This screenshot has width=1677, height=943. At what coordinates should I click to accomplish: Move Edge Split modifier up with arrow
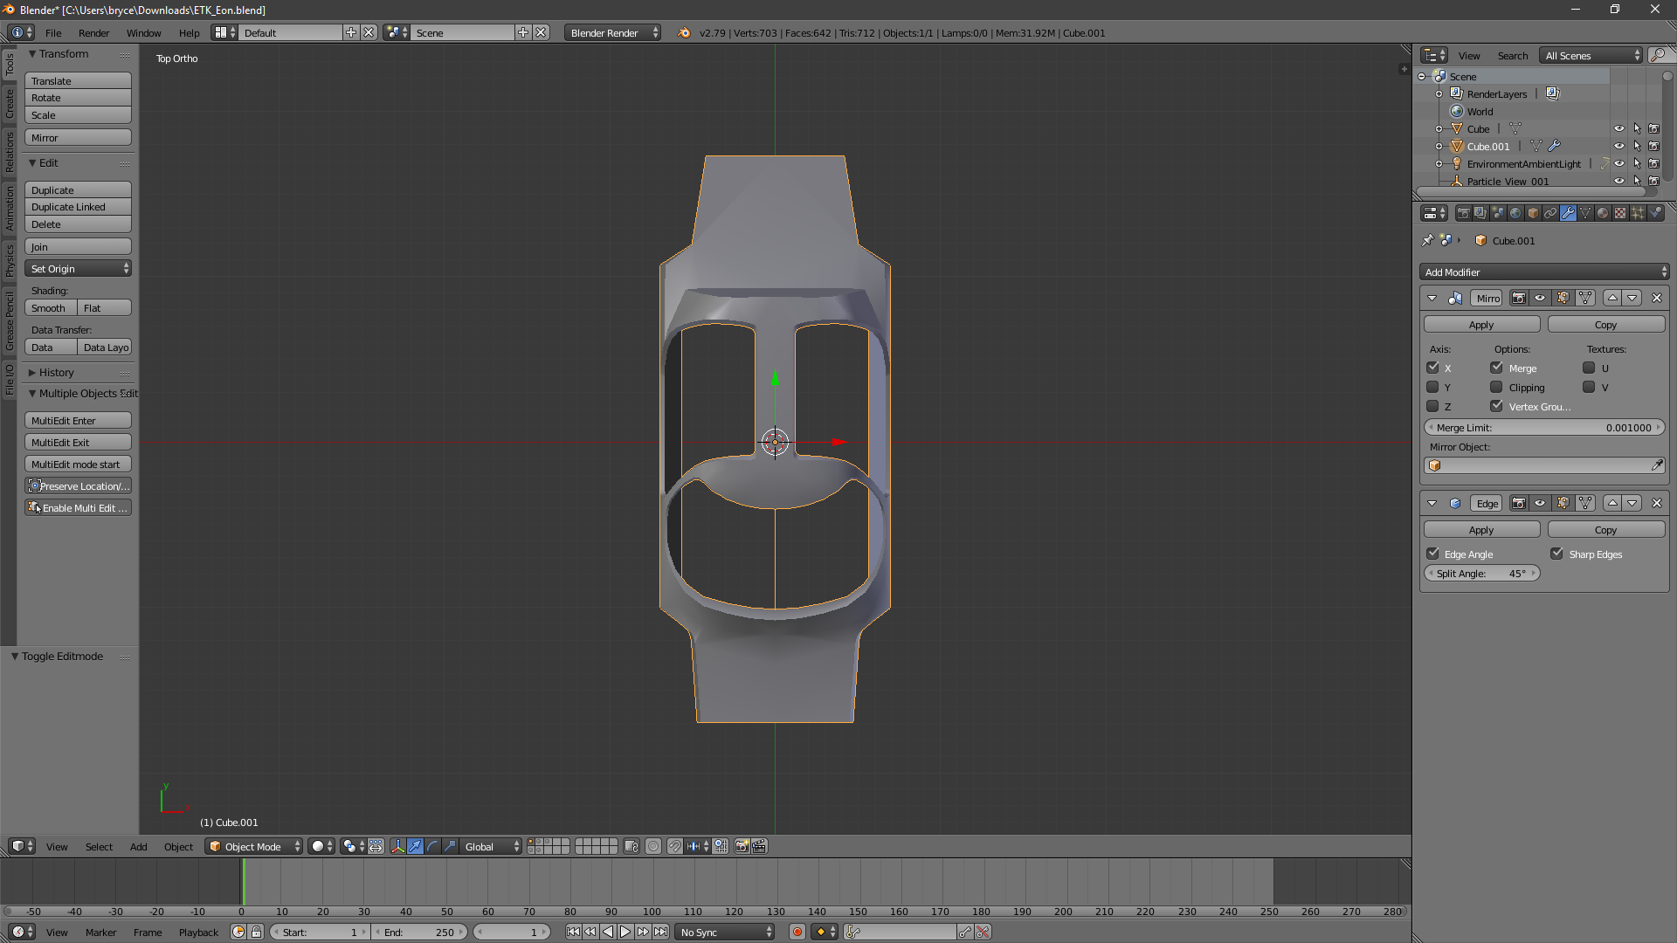coord(1612,503)
